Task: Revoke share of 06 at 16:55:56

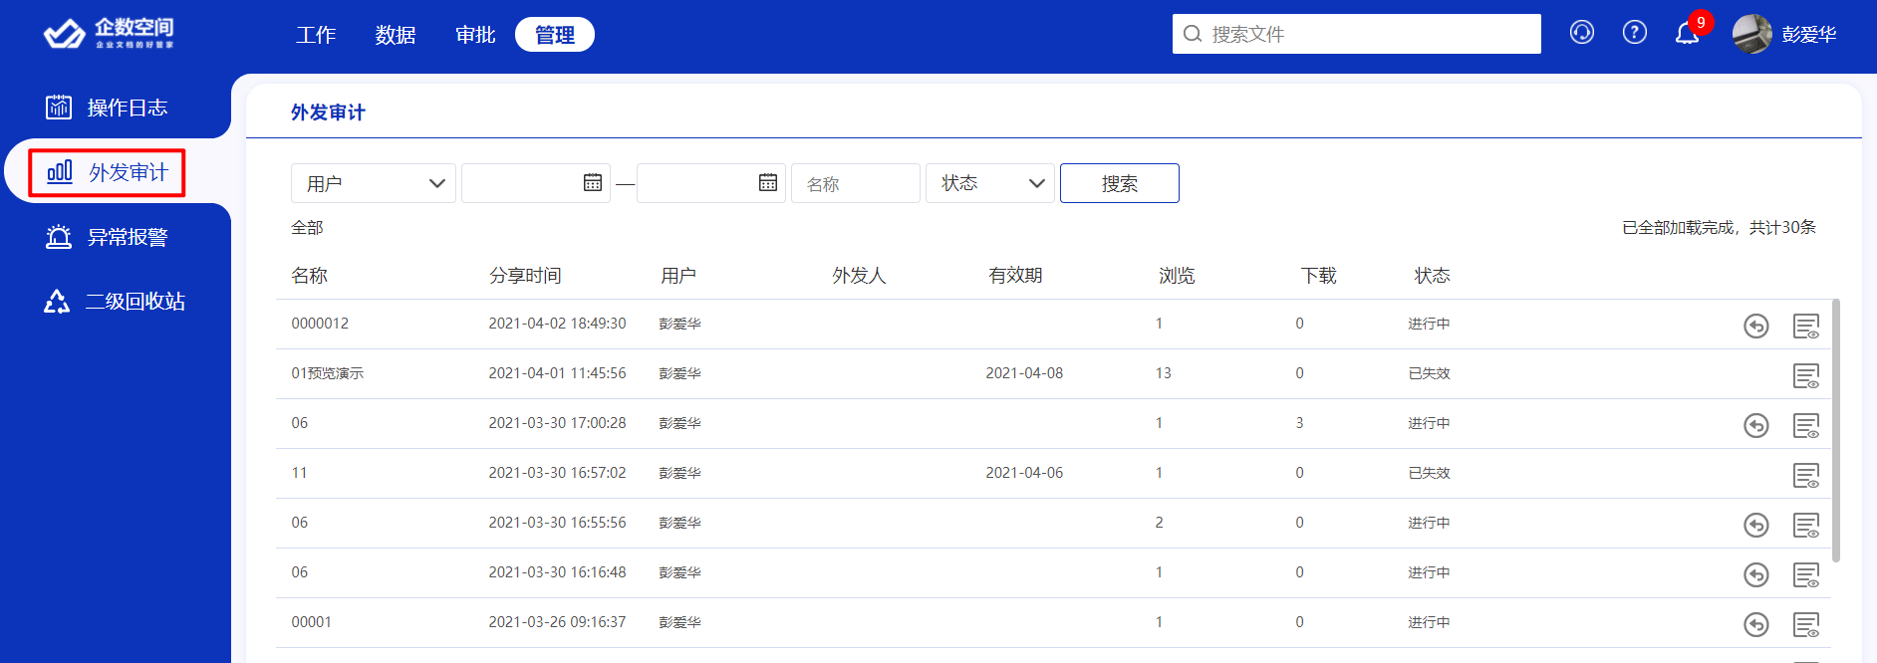Action: 1756,525
